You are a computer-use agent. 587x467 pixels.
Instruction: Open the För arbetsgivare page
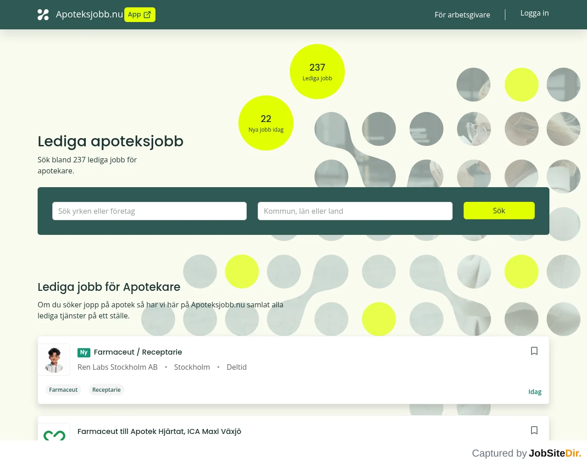coord(462,15)
